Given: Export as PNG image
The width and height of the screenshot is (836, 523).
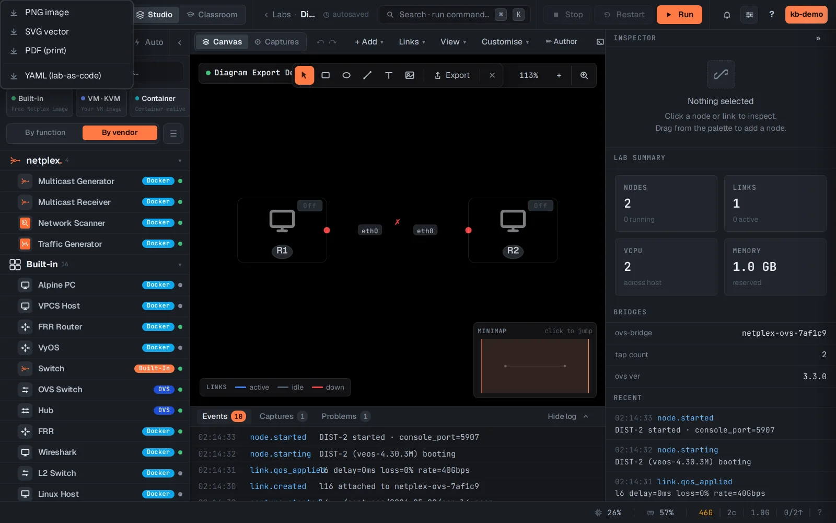Looking at the screenshot, I should click(x=66, y=13).
